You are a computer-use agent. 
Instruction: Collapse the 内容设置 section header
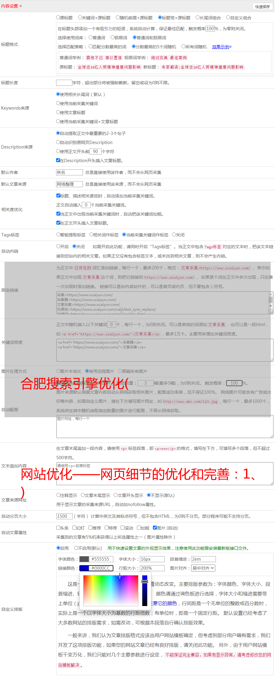[x=11, y=6]
